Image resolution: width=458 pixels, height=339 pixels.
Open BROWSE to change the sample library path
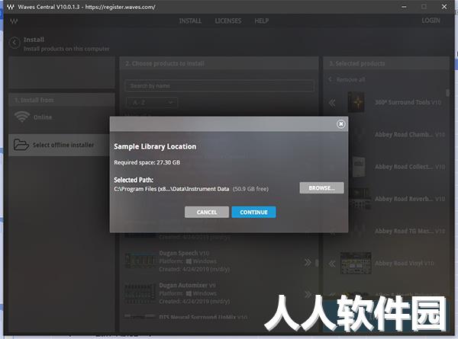[x=321, y=188]
